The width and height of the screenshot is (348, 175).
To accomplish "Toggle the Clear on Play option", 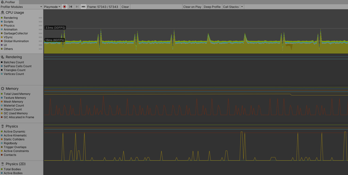I will (x=192, y=7).
